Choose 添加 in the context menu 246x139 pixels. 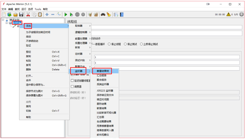[44, 26]
